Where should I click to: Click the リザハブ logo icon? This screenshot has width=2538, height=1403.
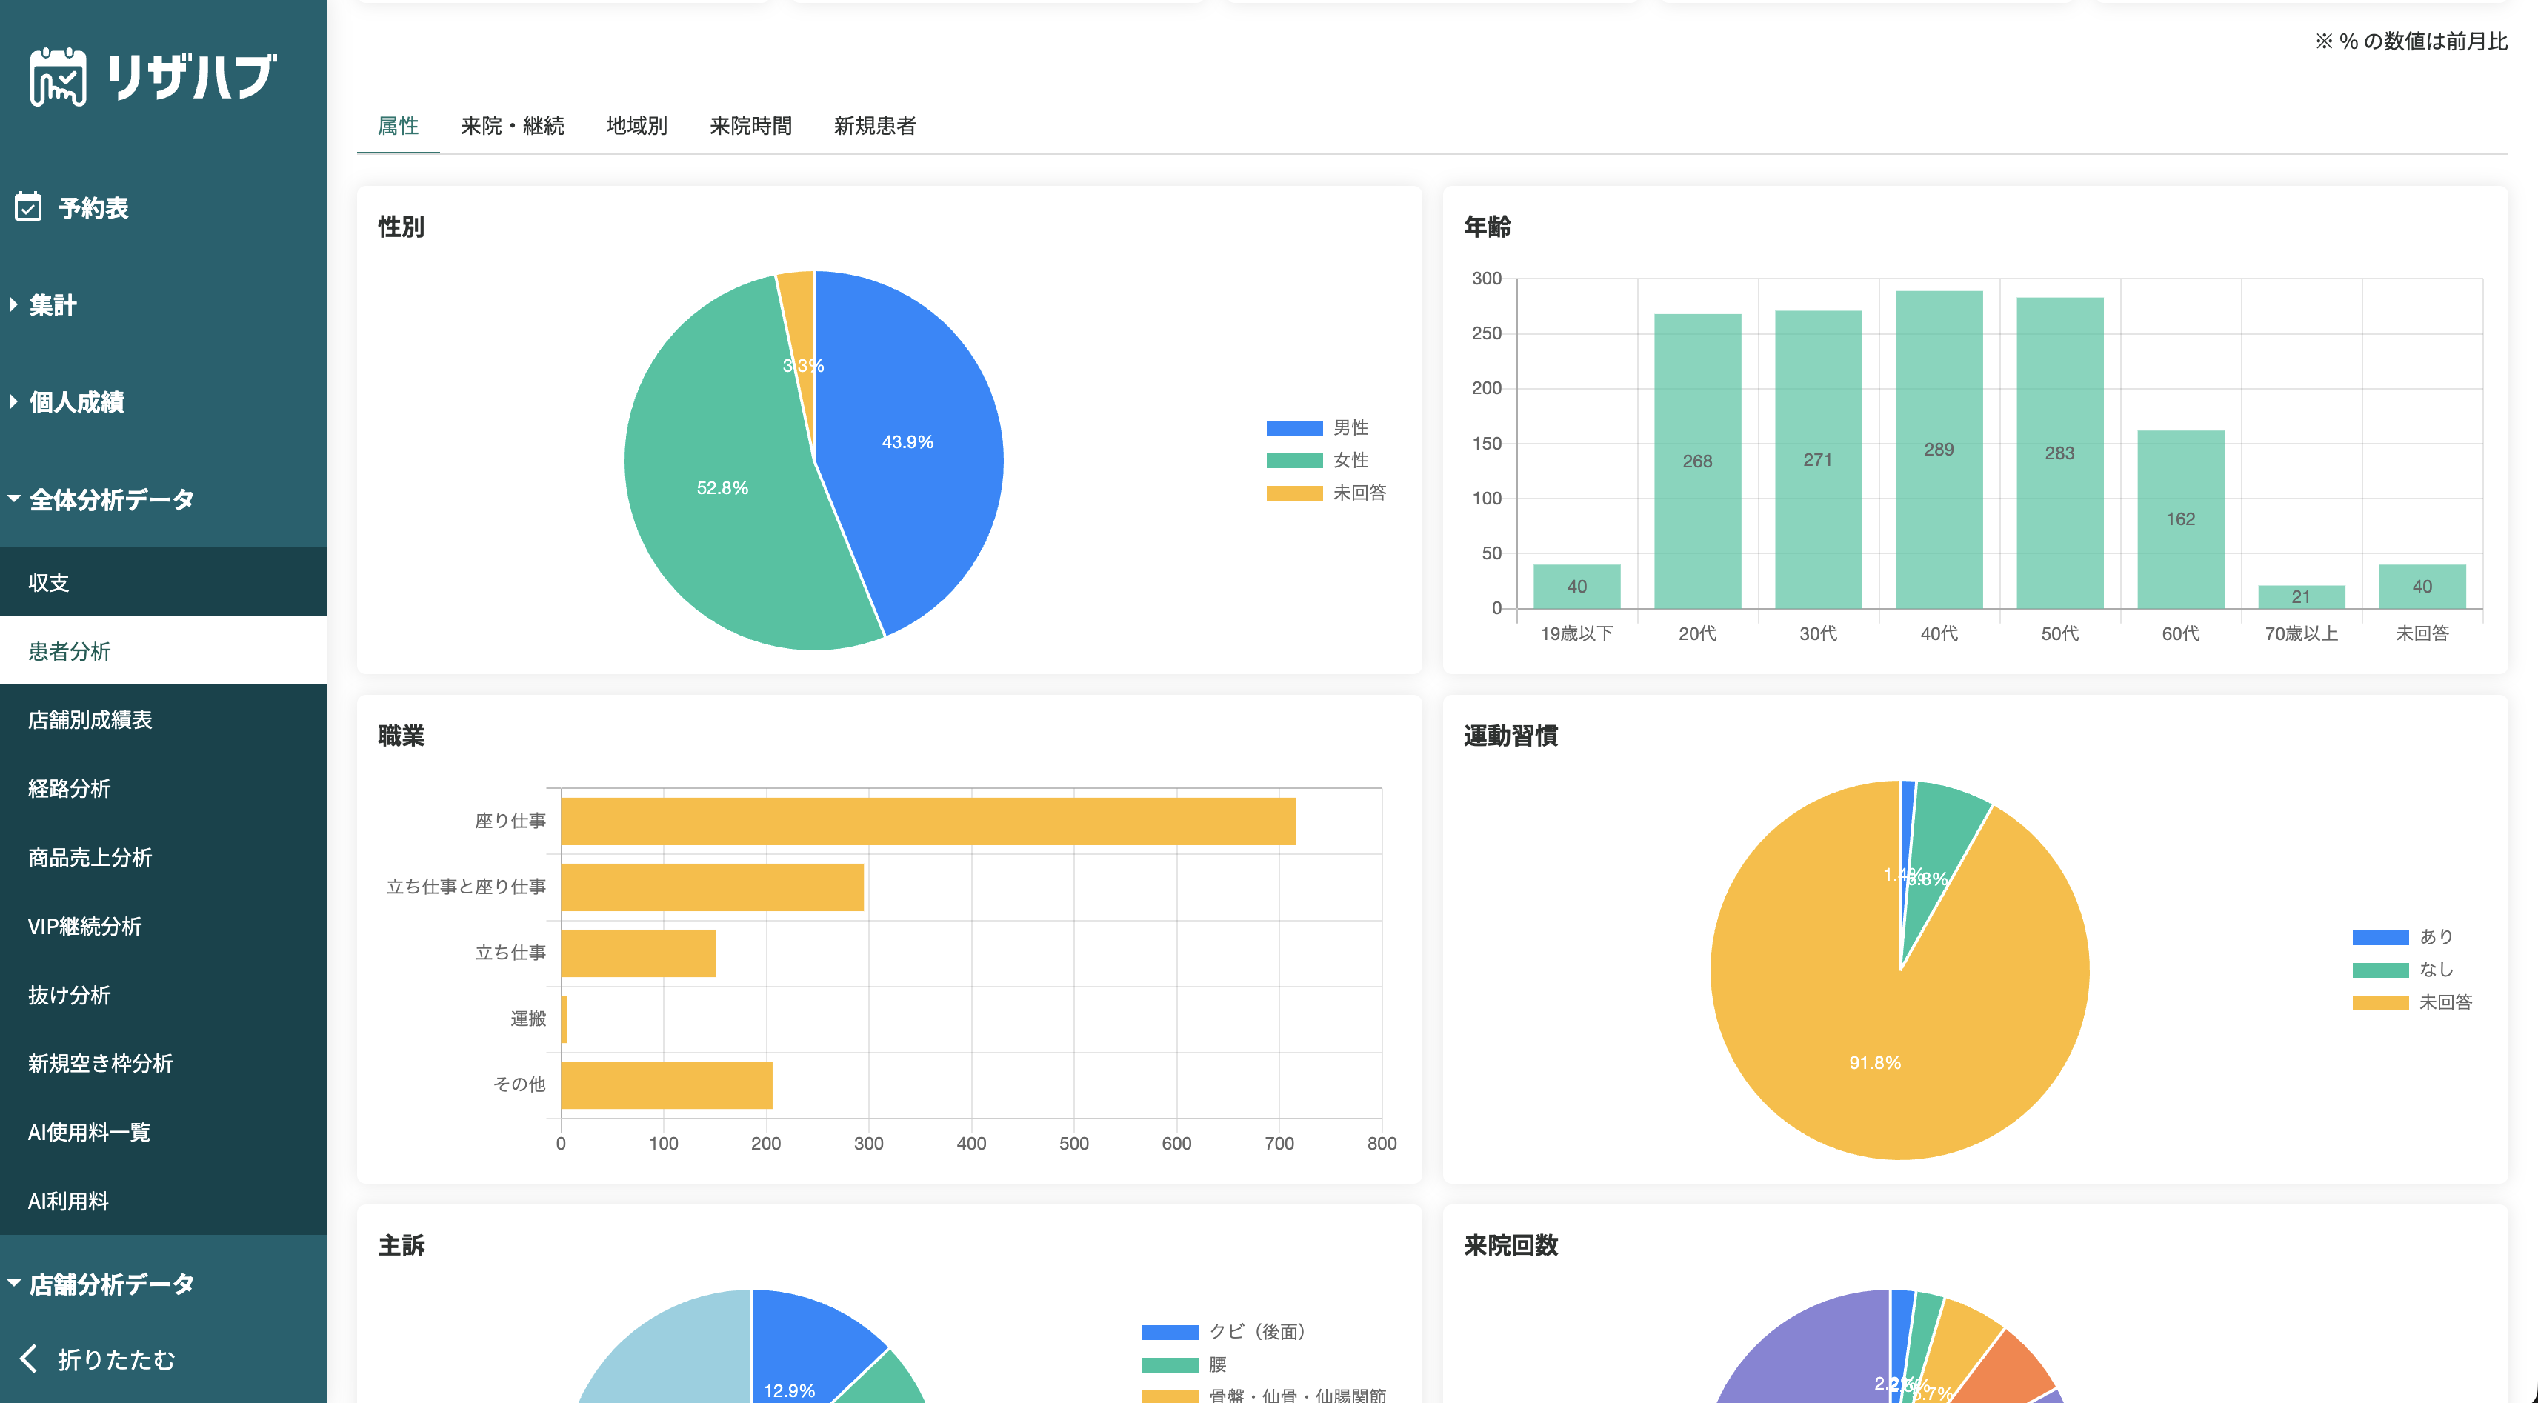(x=58, y=76)
